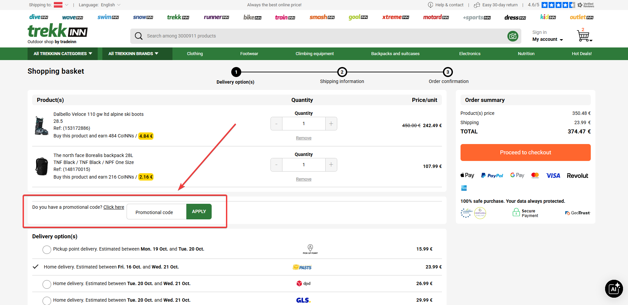Viewport: 628px width, 305px height.
Task: Open the Climbing equipment menu item
Action: (x=315, y=53)
